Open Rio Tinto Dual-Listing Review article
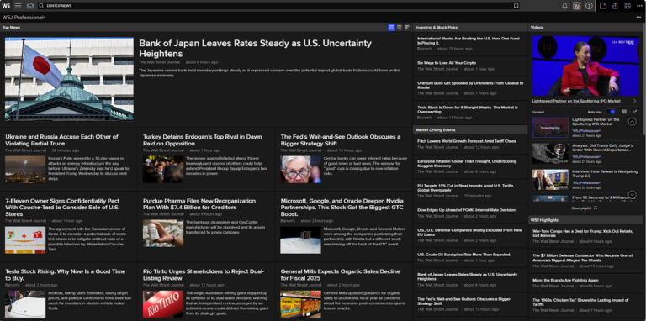This screenshot has width=646, height=321. click(204, 275)
